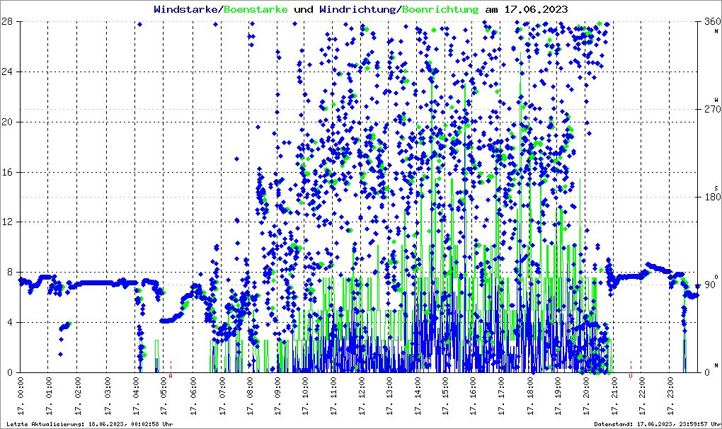722x429 pixels.
Task: Click green 'Boenstarke' in the title
Action: pyautogui.click(x=256, y=9)
